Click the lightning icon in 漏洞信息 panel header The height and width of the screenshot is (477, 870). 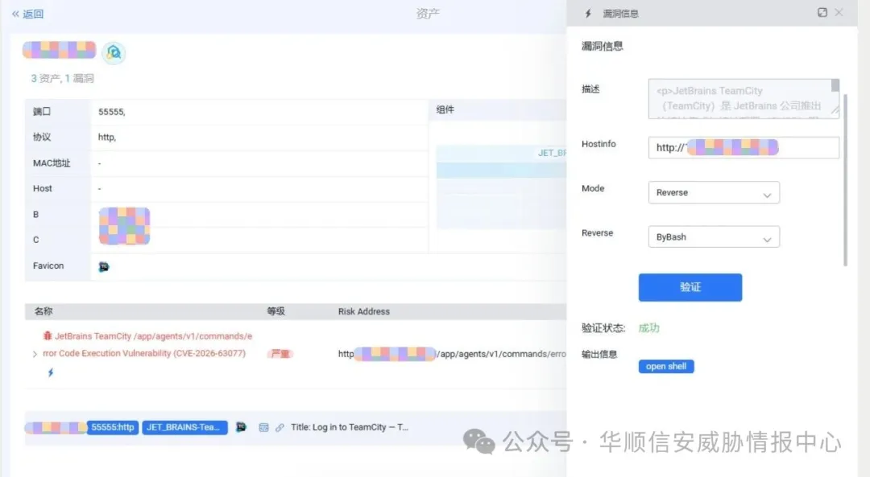589,14
